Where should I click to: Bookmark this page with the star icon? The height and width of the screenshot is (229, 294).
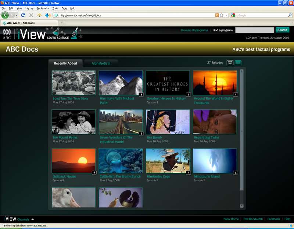click(222, 15)
